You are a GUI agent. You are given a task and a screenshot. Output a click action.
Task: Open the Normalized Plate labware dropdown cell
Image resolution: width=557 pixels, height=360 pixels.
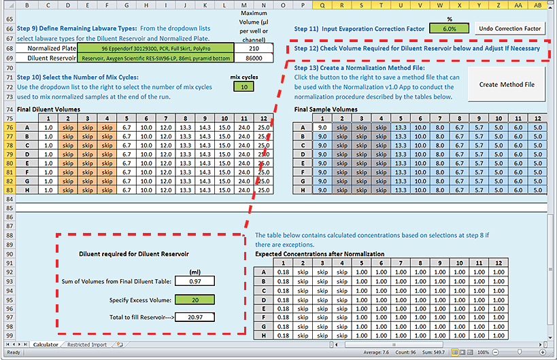pyautogui.click(x=175, y=48)
